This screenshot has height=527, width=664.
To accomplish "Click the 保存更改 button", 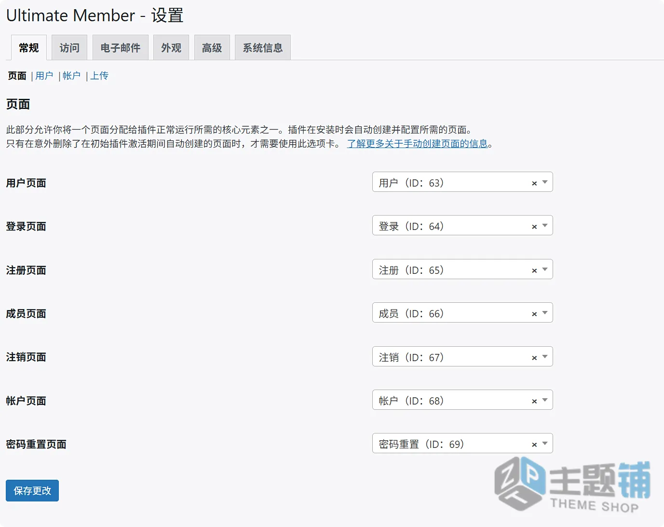I will pyautogui.click(x=32, y=490).
